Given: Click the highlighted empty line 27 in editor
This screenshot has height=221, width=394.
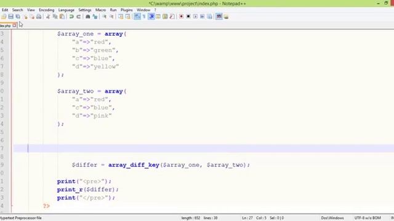Looking at the screenshot, I should point(204,149).
